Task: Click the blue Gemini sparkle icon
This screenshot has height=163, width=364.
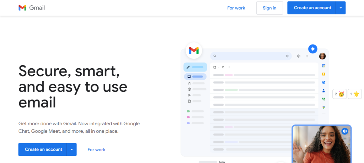Action: tap(313, 49)
